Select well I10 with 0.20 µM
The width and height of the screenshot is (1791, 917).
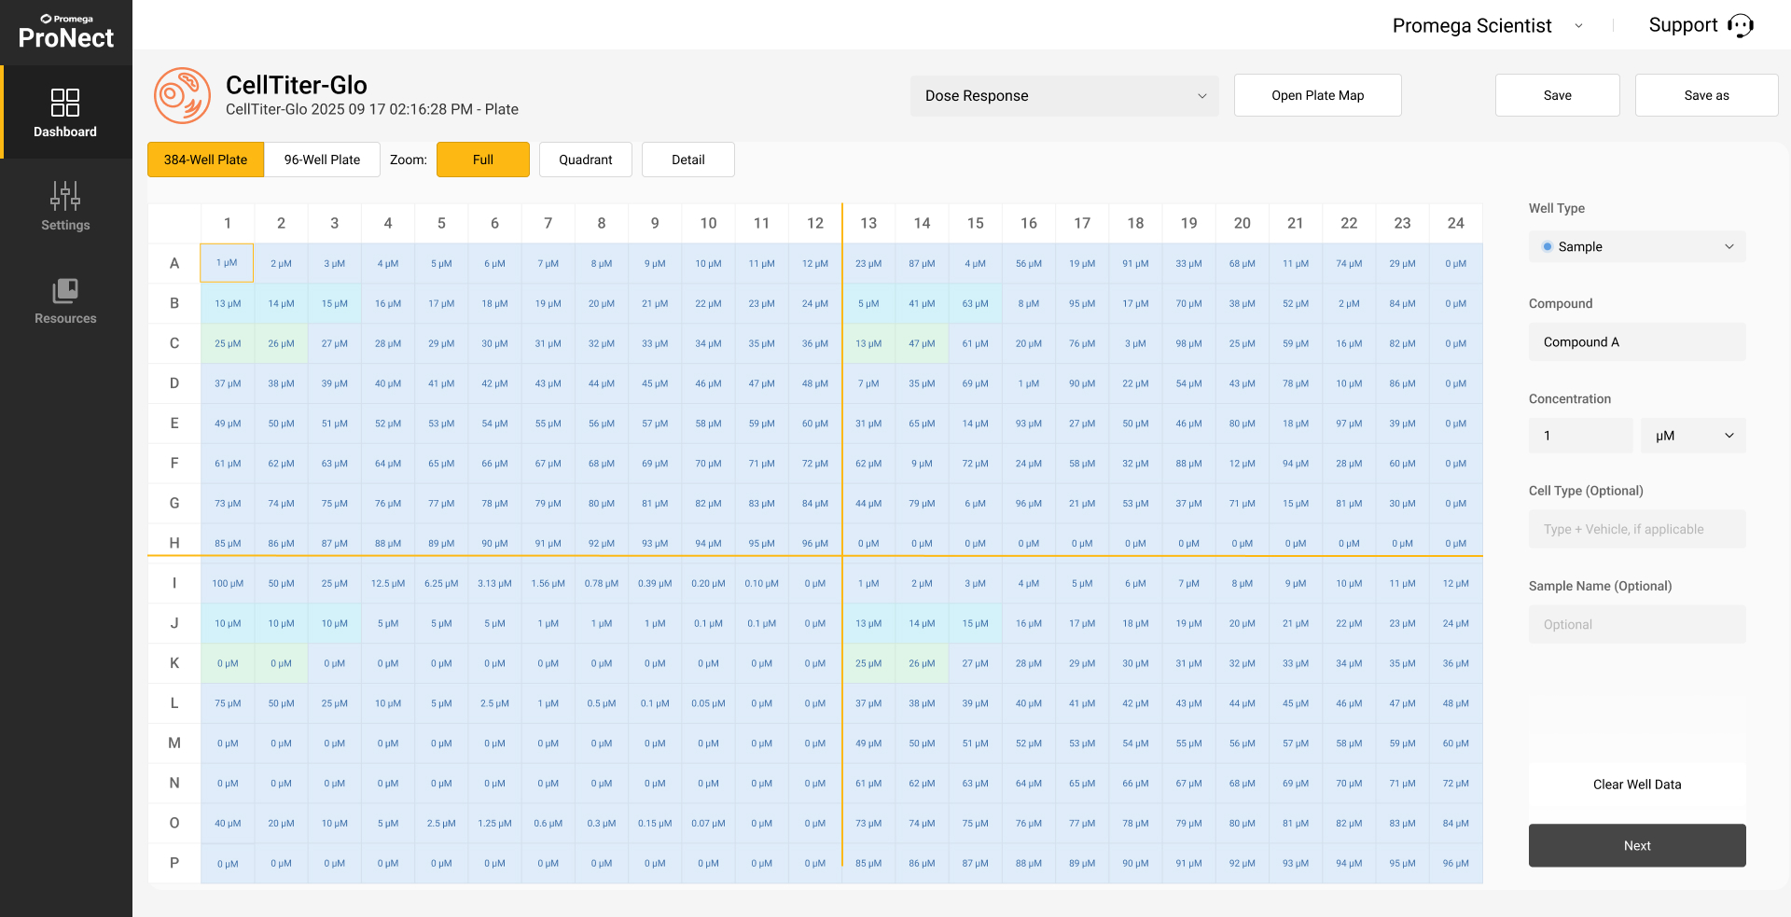coord(708,584)
